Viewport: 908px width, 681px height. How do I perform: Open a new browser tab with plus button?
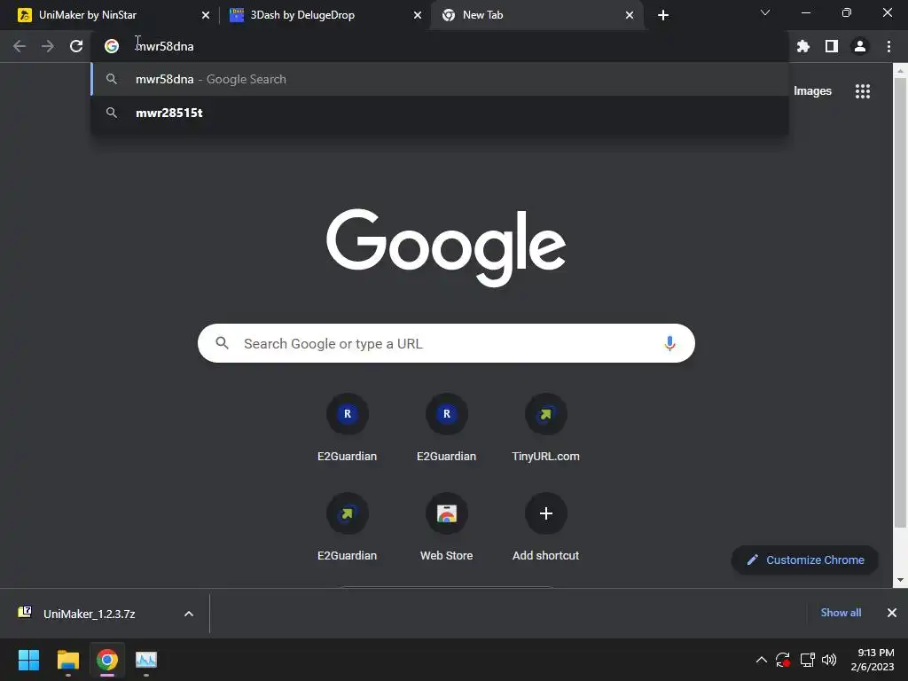663,15
